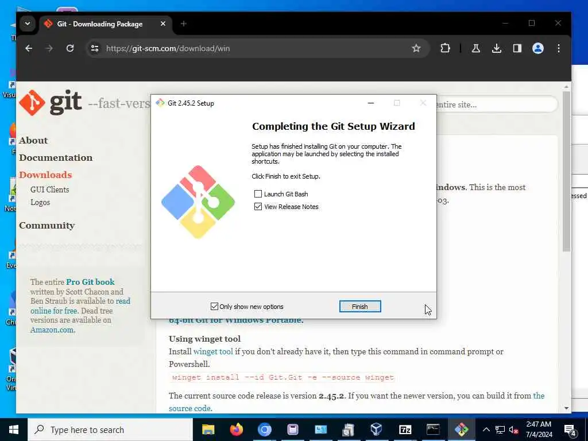Open the browser Extensions puzzle icon
The height and width of the screenshot is (441, 588).
coord(445,48)
